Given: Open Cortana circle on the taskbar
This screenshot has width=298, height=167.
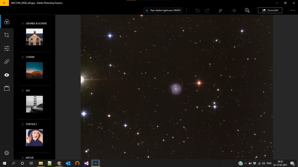Looking at the screenshot, I should coord(22,163).
